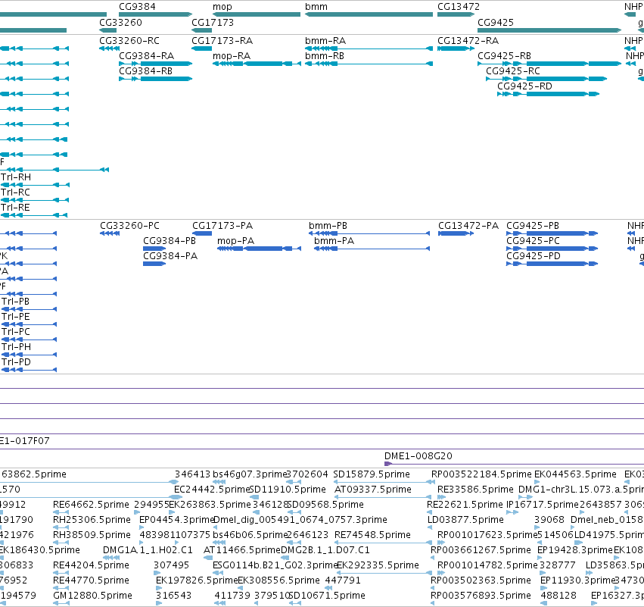Click transcript CG33260-RC
644x607 pixels.
click(129, 41)
